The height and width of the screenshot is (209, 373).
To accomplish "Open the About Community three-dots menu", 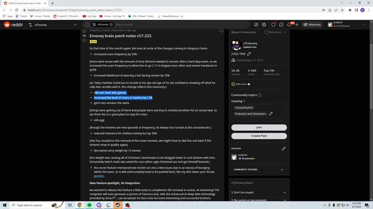I will point(284,33).
